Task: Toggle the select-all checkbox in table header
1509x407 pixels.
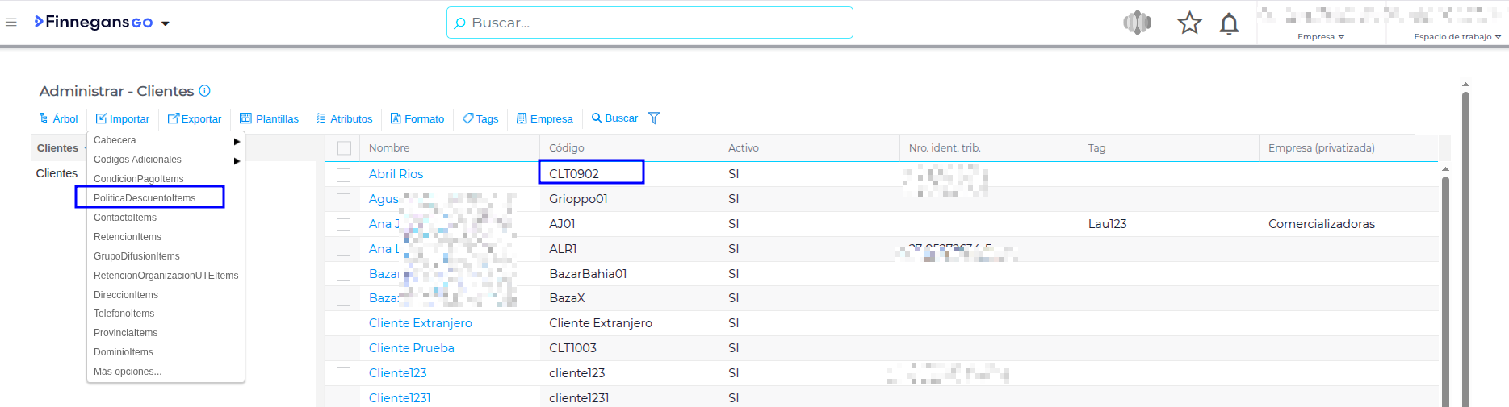Action: pyautogui.click(x=345, y=148)
